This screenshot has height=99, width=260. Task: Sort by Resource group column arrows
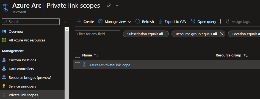click(246, 55)
